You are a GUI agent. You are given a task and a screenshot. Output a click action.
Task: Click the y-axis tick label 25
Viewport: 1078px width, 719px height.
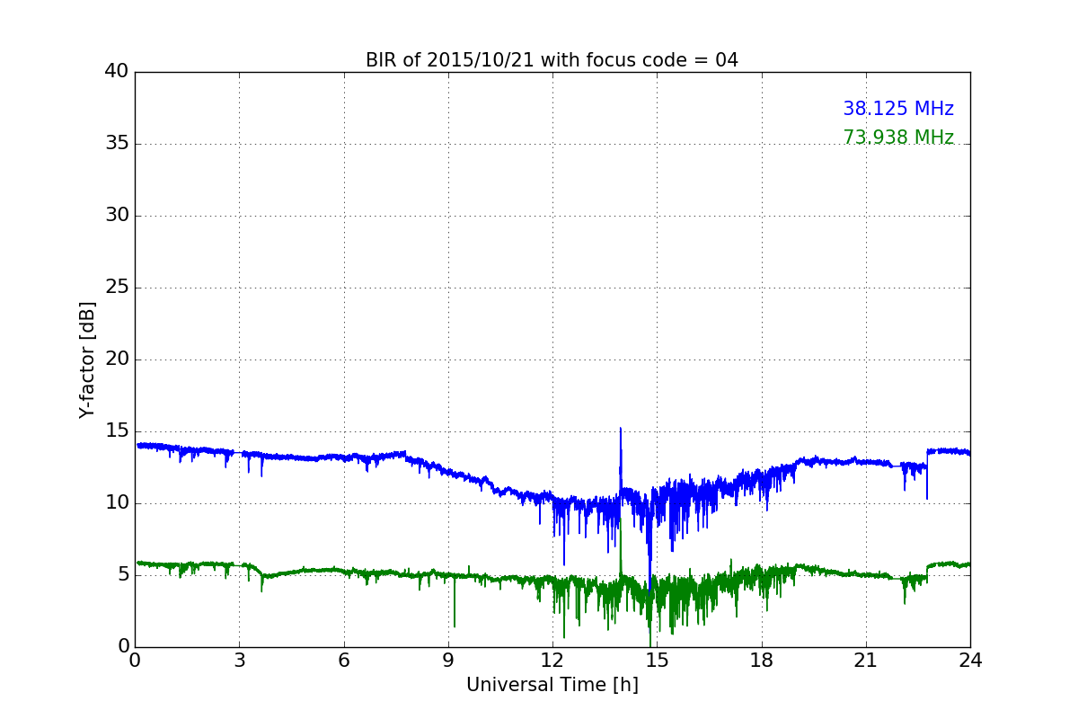(117, 288)
